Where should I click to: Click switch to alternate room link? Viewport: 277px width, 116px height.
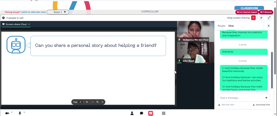34,12
